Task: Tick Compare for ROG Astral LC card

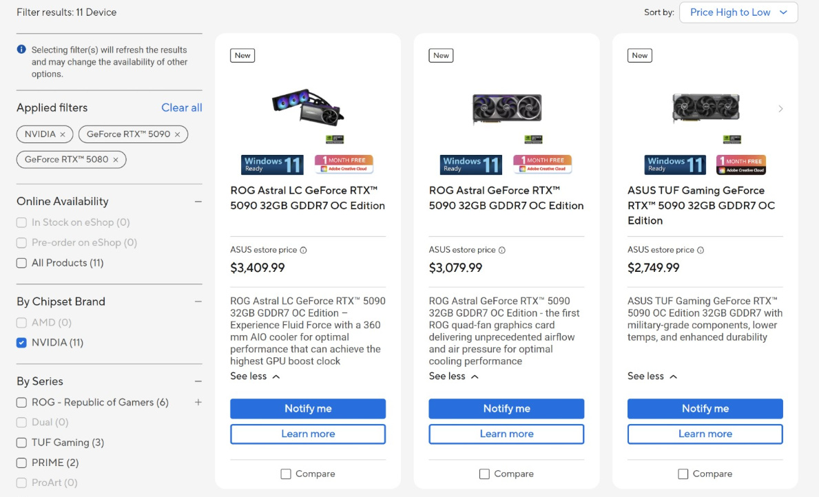Action: (x=286, y=474)
